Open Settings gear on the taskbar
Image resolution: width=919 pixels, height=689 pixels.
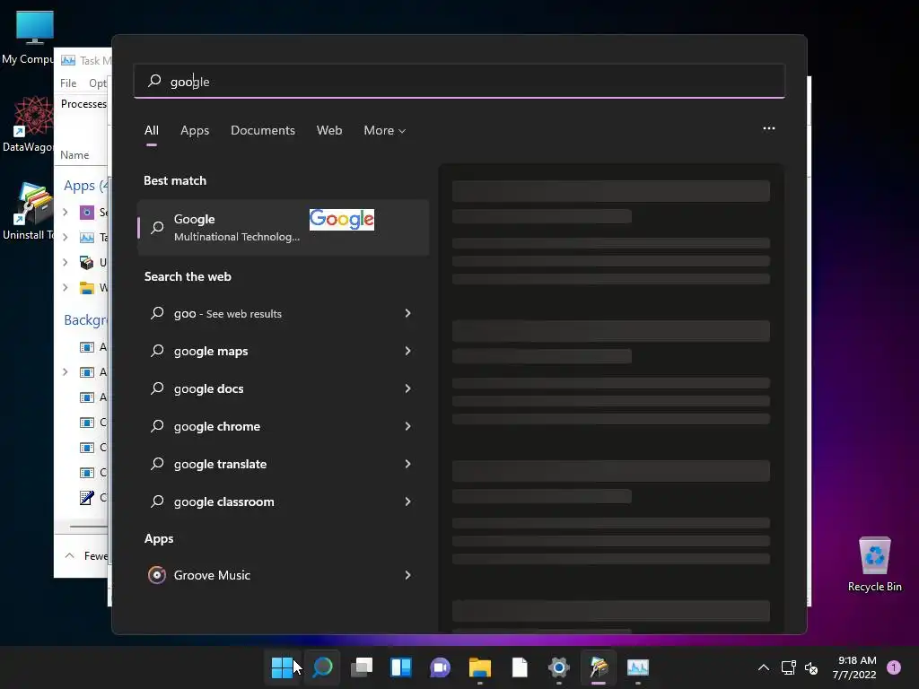(559, 667)
